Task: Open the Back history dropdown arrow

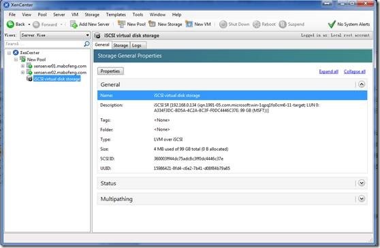Action: (29, 24)
